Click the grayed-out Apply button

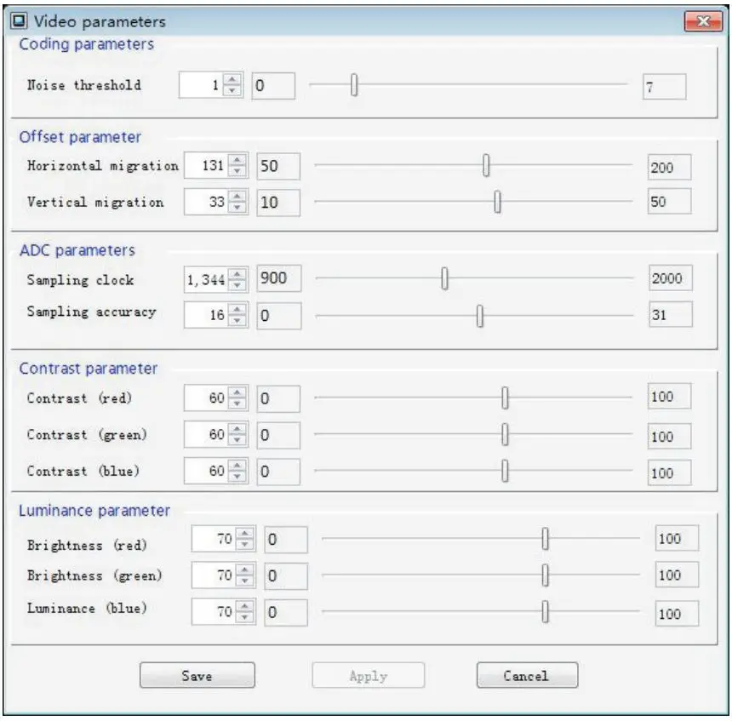368,675
